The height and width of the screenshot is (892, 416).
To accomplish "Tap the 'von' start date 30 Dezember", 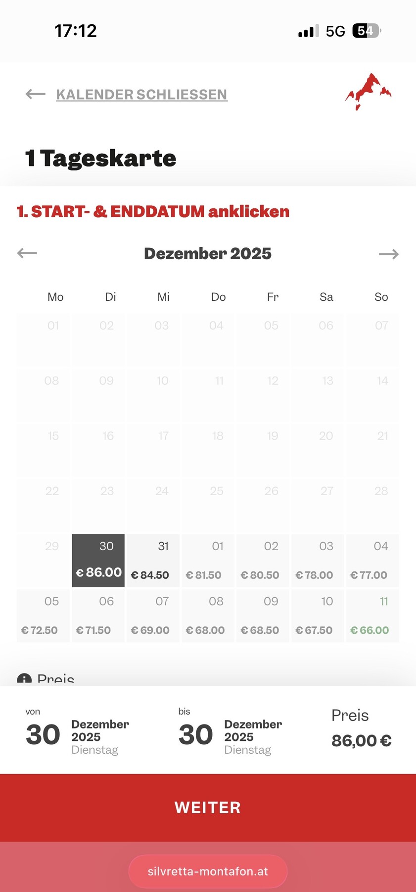I will (77, 734).
